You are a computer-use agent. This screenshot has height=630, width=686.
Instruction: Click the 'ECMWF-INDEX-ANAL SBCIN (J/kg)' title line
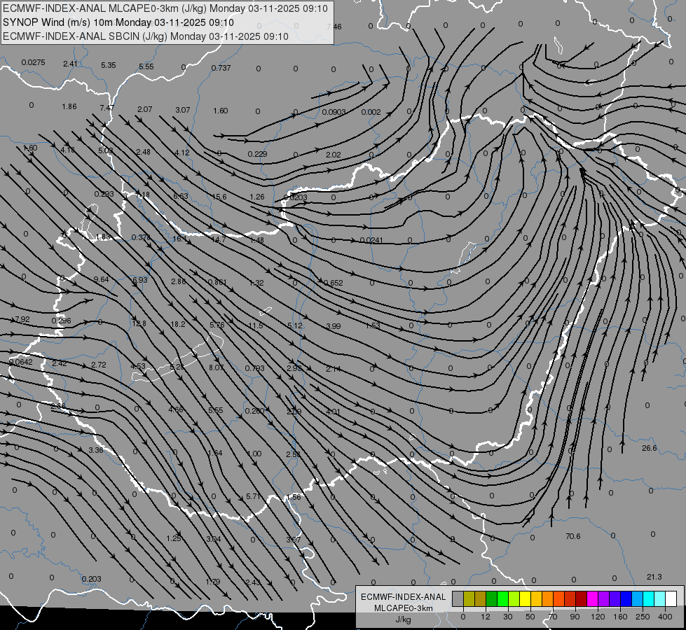click(x=145, y=36)
